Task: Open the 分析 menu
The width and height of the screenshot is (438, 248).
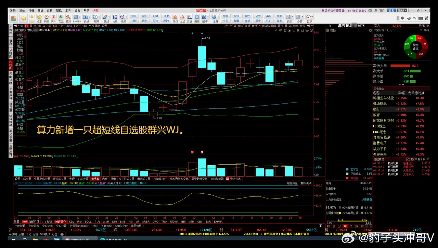Action: coord(40,11)
